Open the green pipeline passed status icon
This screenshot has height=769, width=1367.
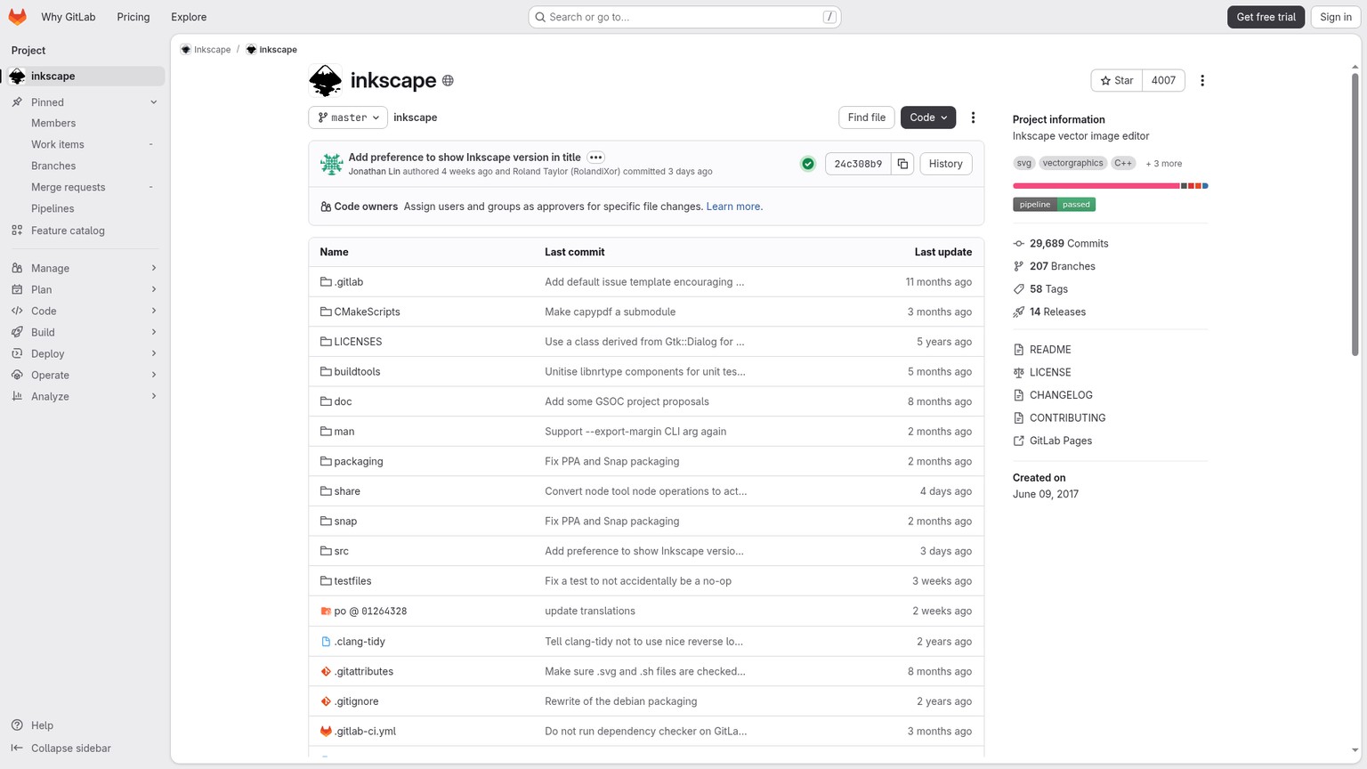[x=808, y=164]
